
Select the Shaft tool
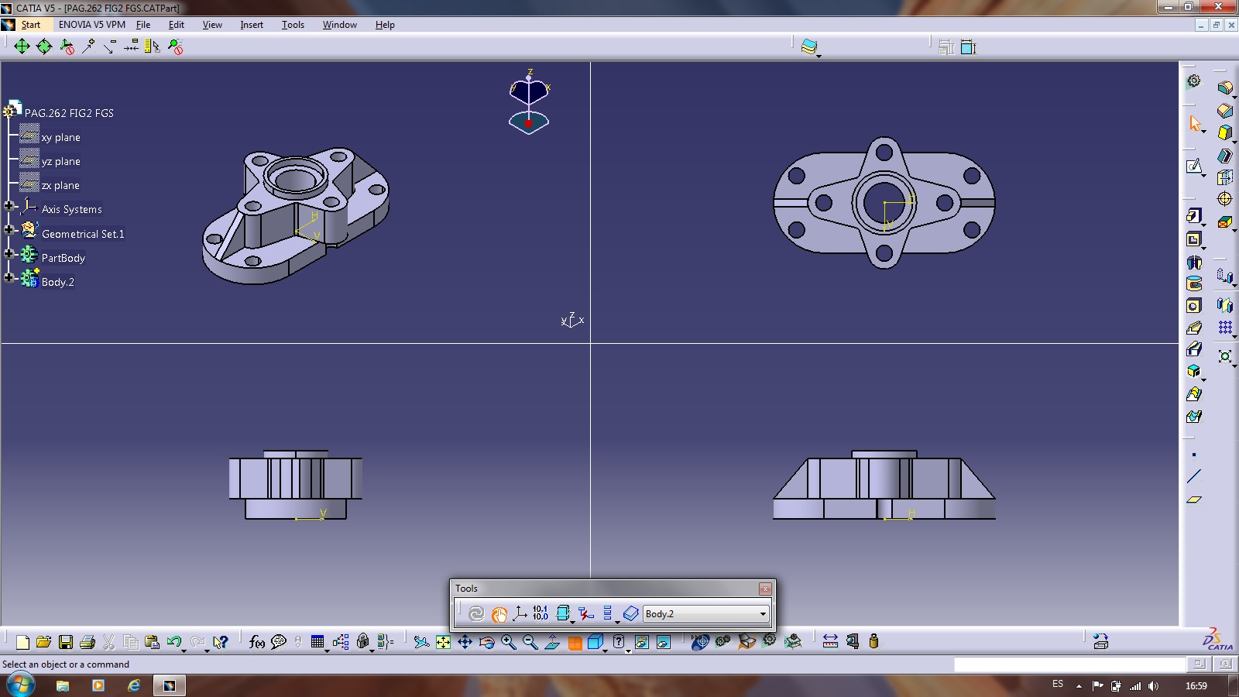[1194, 263]
